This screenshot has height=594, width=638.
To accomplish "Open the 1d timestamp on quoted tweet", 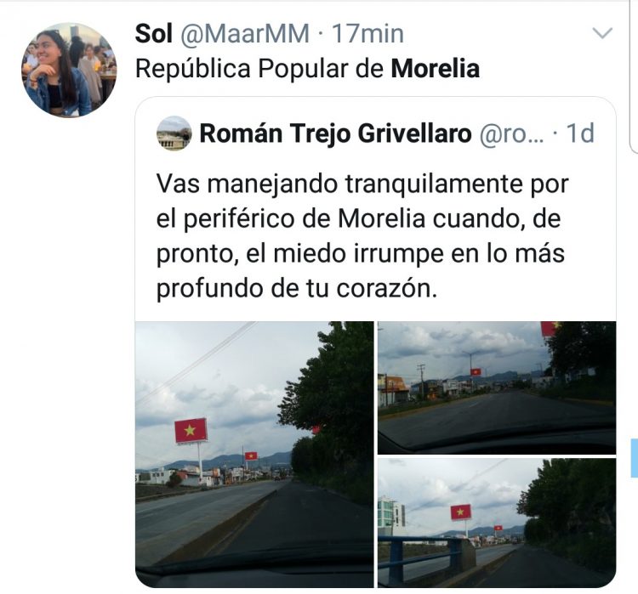I will pyautogui.click(x=580, y=133).
